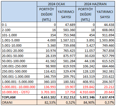
Task: Select the cell with value 911.694
Action: point(105,35)
